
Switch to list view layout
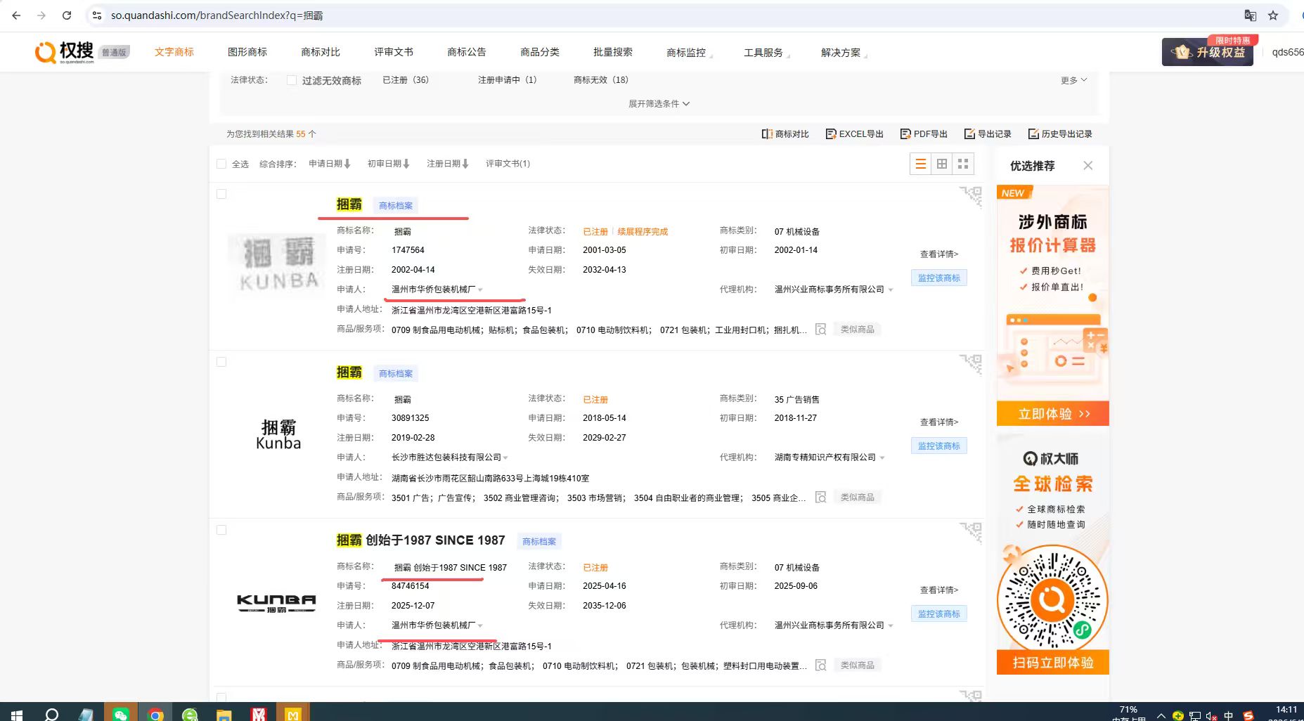(x=920, y=164)
